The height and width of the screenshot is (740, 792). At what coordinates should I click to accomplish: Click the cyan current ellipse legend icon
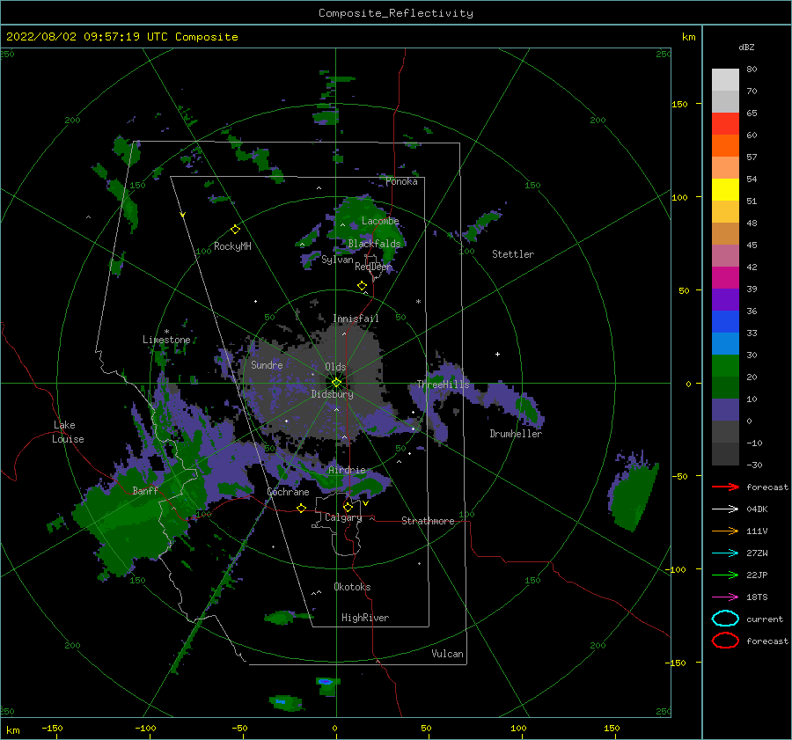725,619
